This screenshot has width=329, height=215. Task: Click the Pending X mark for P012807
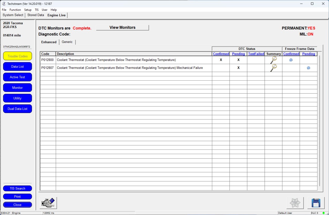click(x=238, y=68)
